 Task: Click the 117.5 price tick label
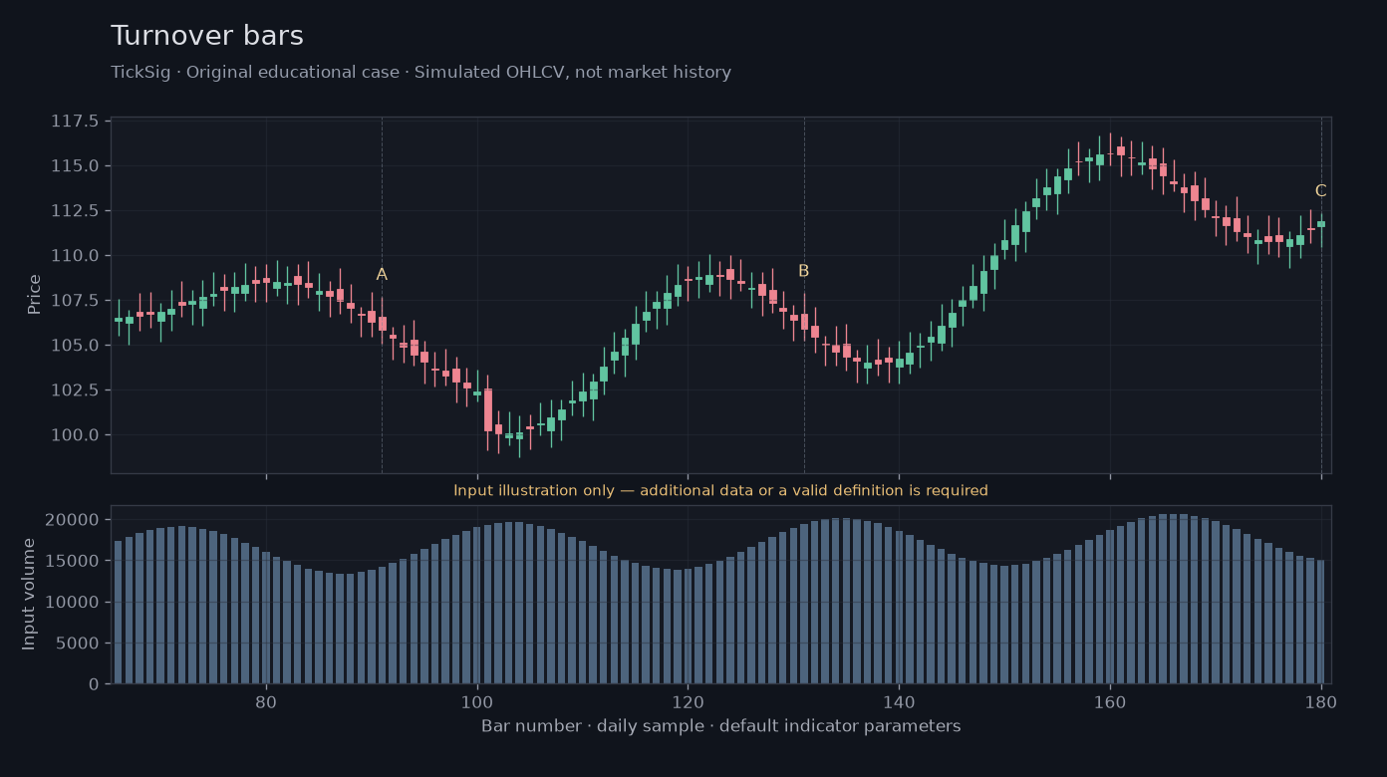pyautogui.click(x=76, y=122)
